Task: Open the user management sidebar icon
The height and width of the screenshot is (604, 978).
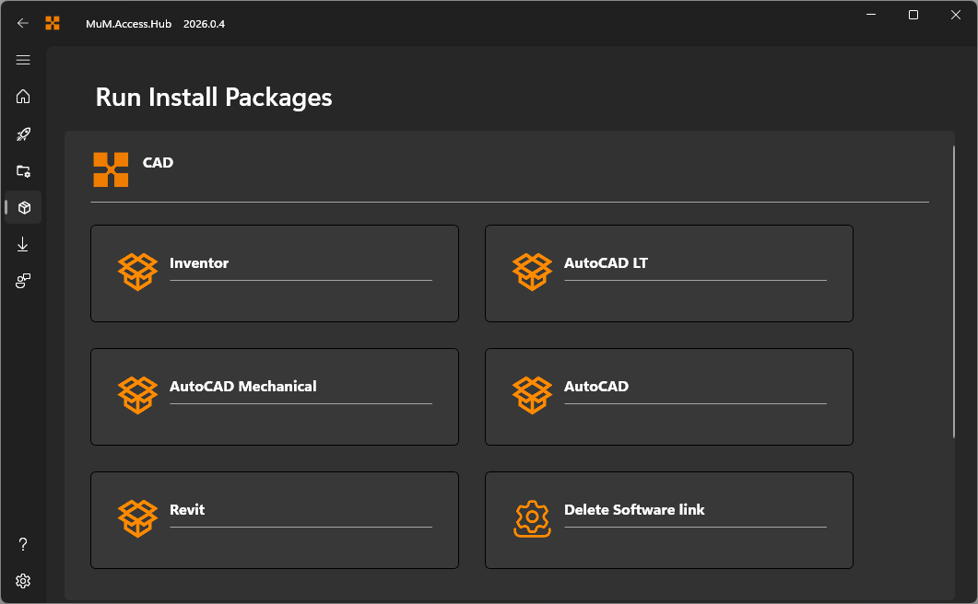Action: (23, 281)
